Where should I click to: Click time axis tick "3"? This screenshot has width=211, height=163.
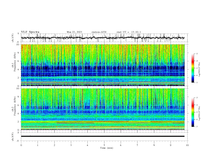point(71,145)
